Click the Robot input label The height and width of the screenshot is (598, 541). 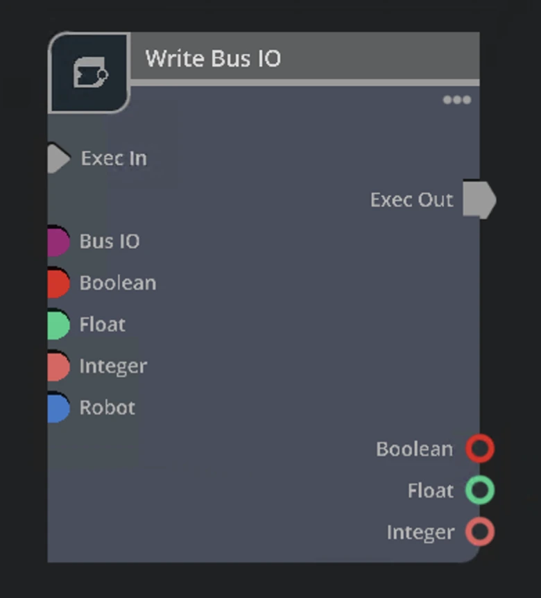pyautogui.click(x=107, y=407)
